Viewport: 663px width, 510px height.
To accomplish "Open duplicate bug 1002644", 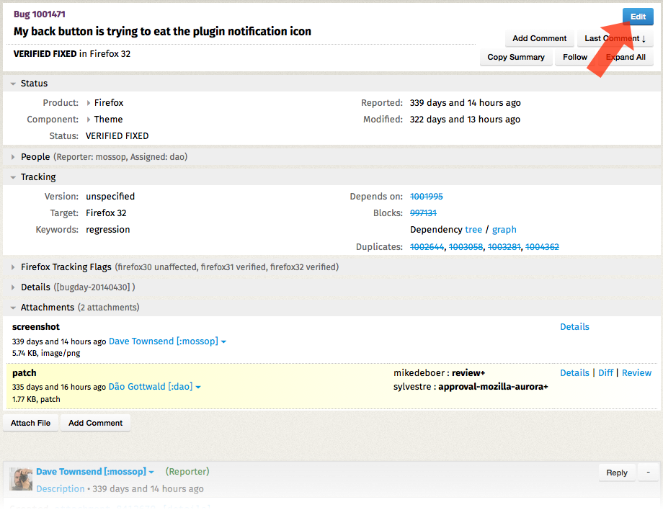I will click(427, 247).
